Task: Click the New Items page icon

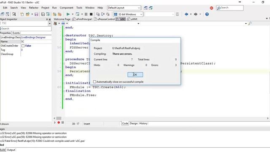Action: click(x=22, y=14)
